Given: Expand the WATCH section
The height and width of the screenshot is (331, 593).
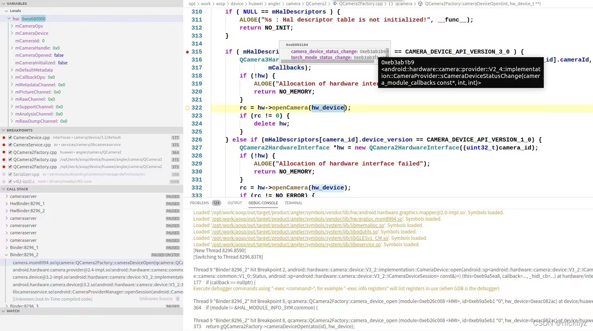Looking at the screenshot, I should click(x=3, y=311).
